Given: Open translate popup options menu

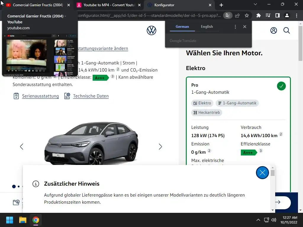Looking at the screenshot, I should point(235,27).
